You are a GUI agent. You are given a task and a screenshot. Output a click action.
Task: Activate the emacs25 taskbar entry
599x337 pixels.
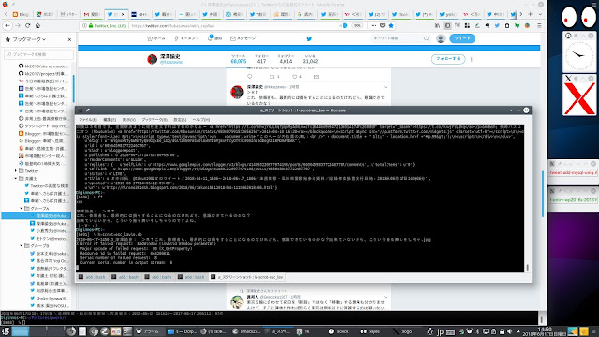coord(246,331)
